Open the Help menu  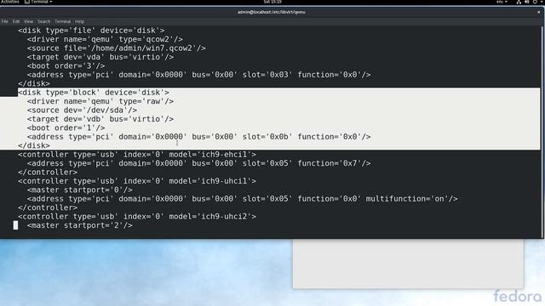79,21
